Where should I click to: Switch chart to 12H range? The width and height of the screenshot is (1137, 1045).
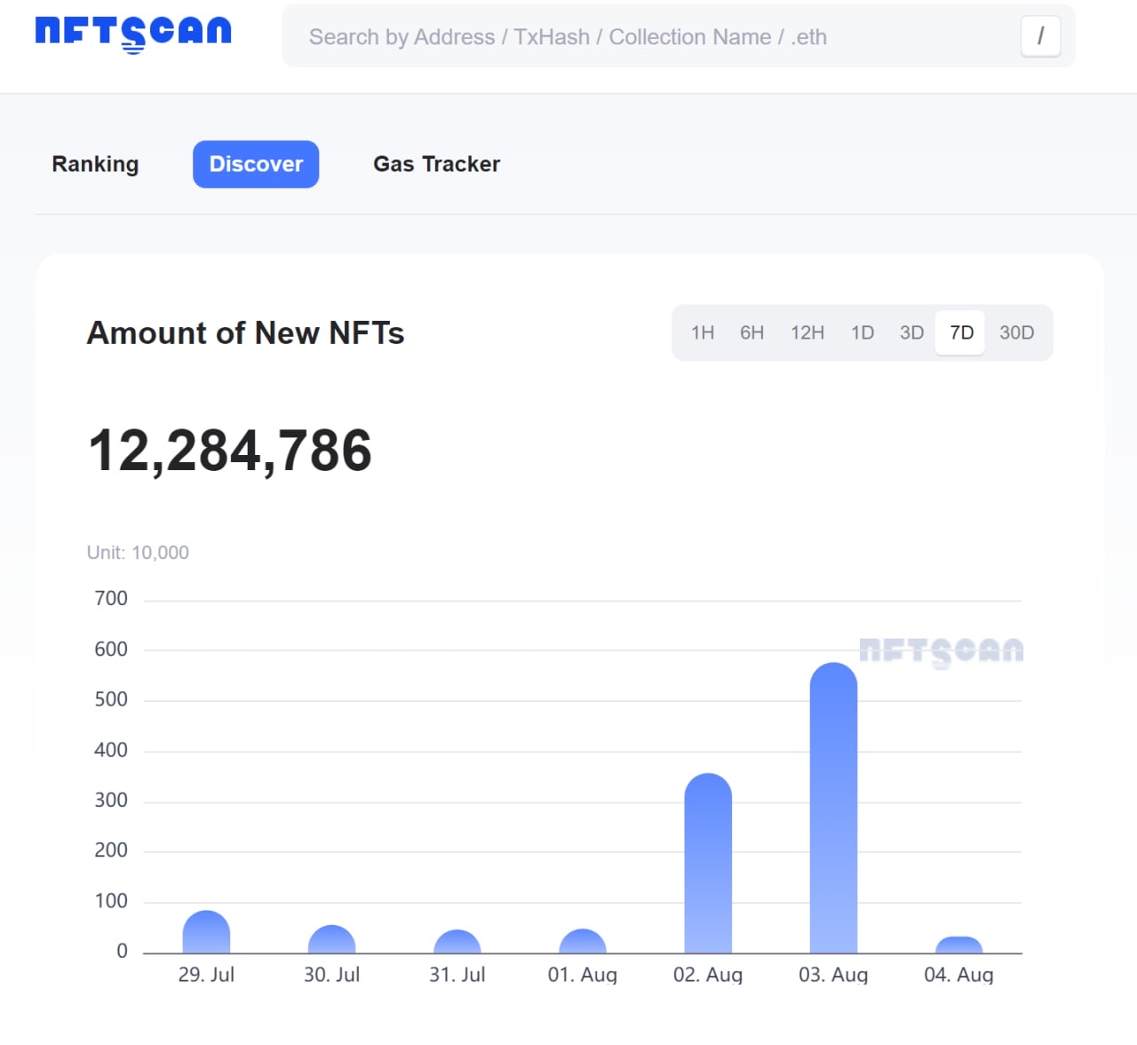[807, 332]
